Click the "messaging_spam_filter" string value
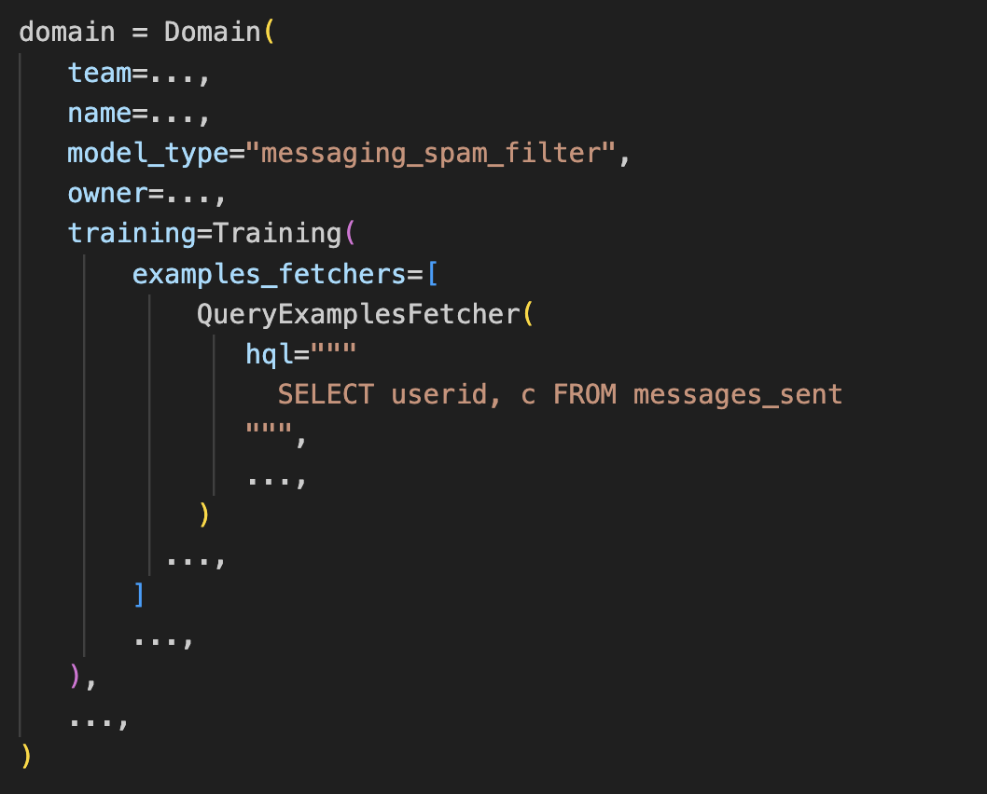Viewport: 987px width, 794px height. tap(431, 154)
